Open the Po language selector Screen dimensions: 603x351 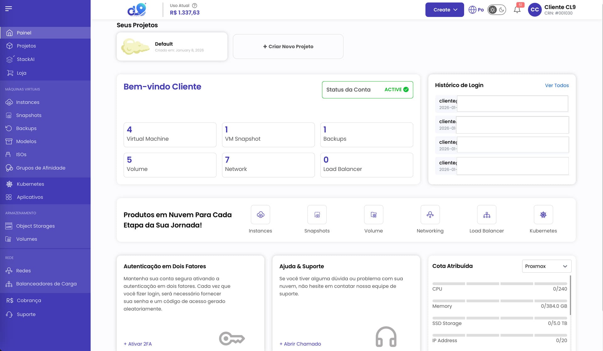(476, 10)
